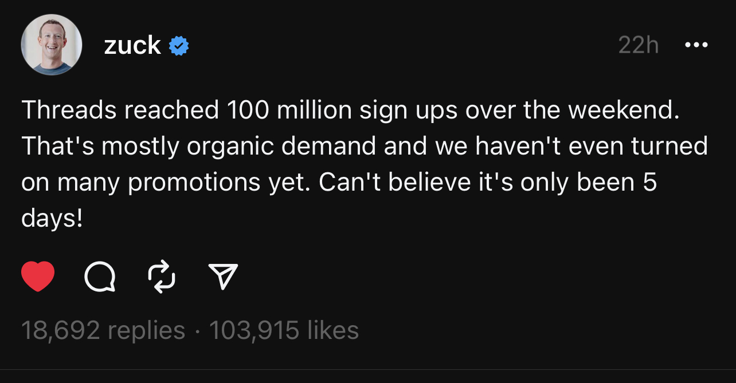Go to the zuck username profile
This screenshot has width=736, height=383.
(132, 45)
